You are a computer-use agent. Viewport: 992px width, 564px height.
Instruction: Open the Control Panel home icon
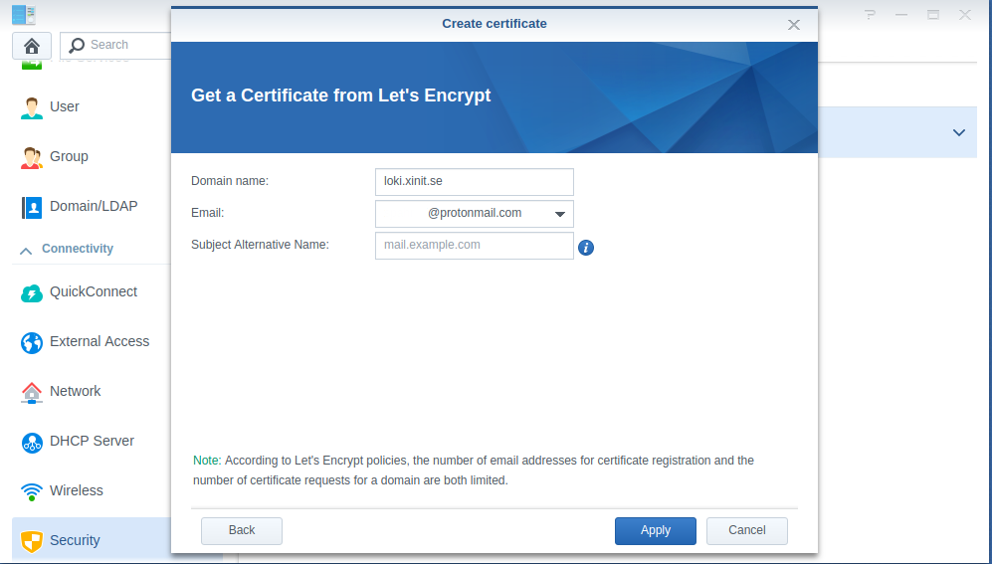click(32, 46)
